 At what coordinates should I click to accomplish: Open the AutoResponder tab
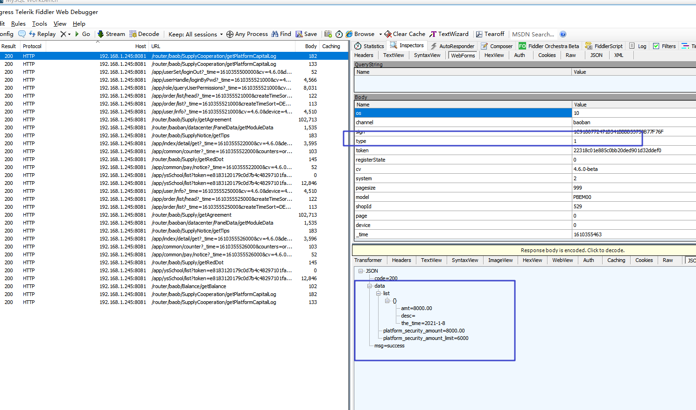click(452, 46)
